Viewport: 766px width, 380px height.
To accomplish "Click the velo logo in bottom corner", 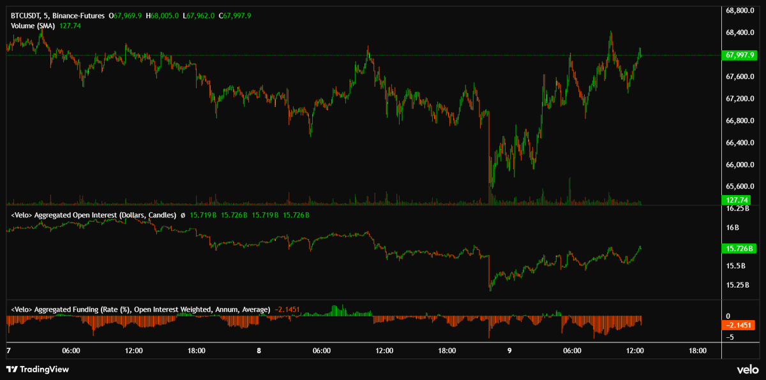I will tap(747, 369).
